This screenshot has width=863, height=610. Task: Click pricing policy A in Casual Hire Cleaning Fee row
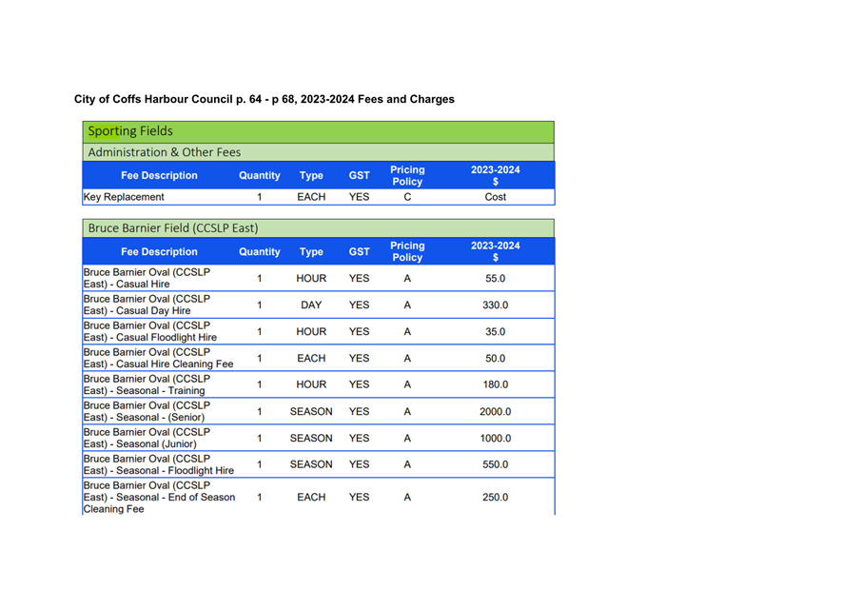(407, 359)
